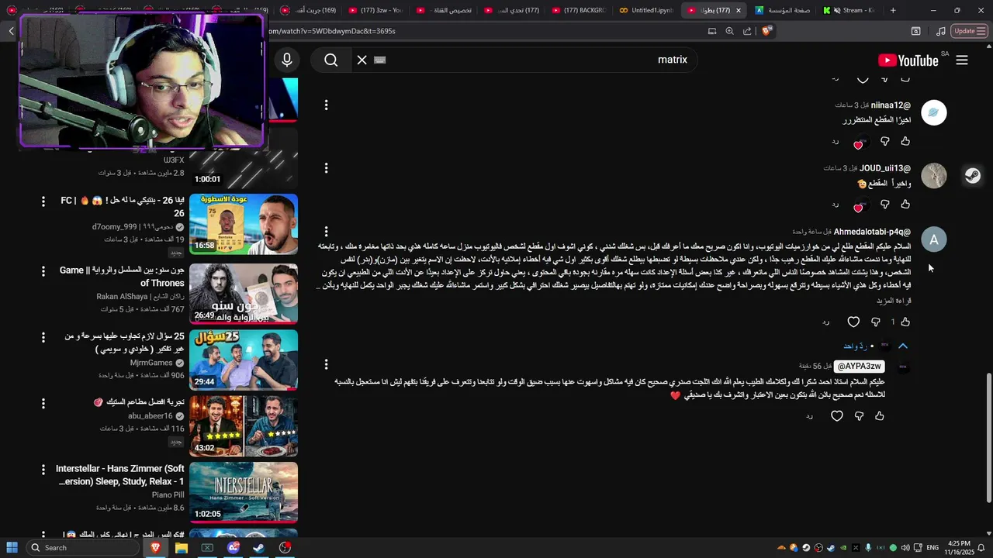Open the YouTube hamburger guide menu
This screenshot has height=558, width=993.
pos(962,60)
